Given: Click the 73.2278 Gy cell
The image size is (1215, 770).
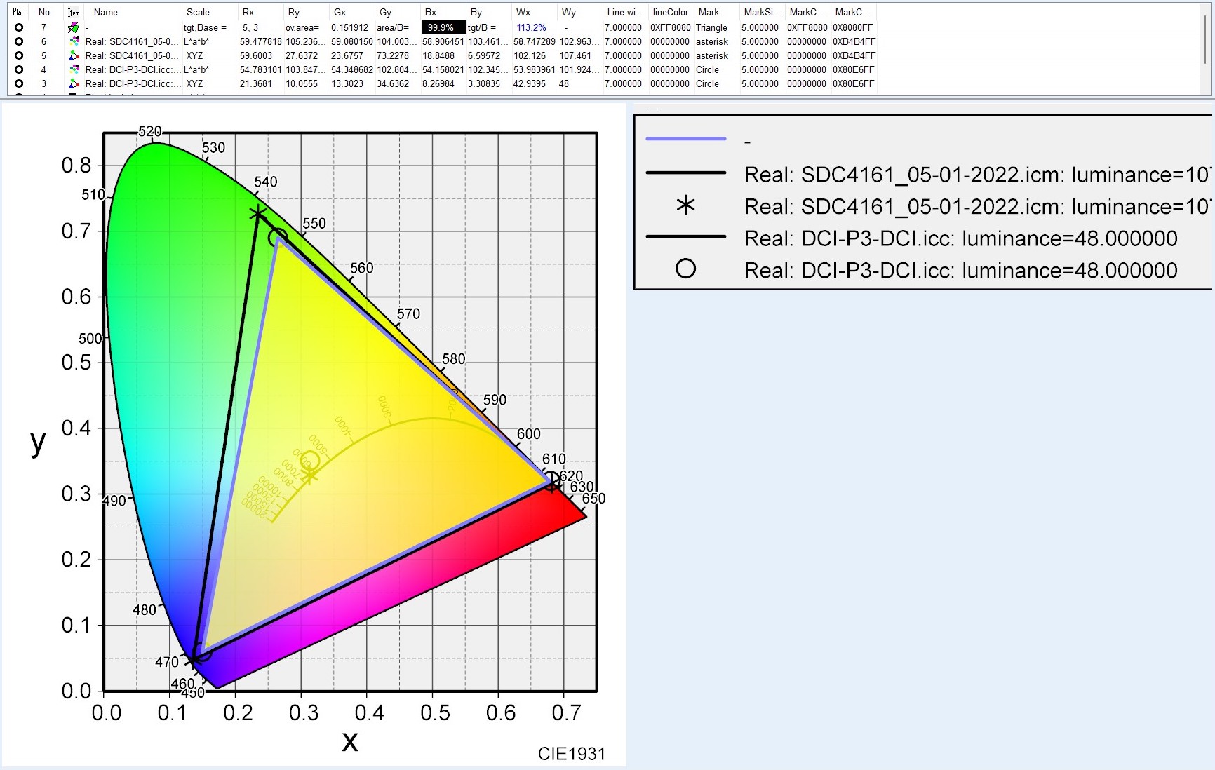Looking at the screenshot, I should (x=393, y=55).
